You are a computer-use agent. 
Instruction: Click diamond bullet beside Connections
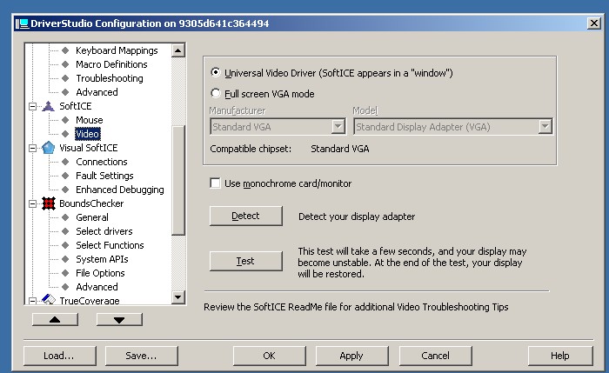tap(65, 162)
